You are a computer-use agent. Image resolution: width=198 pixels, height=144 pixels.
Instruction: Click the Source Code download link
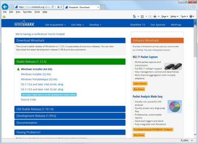tap(28, 100)
